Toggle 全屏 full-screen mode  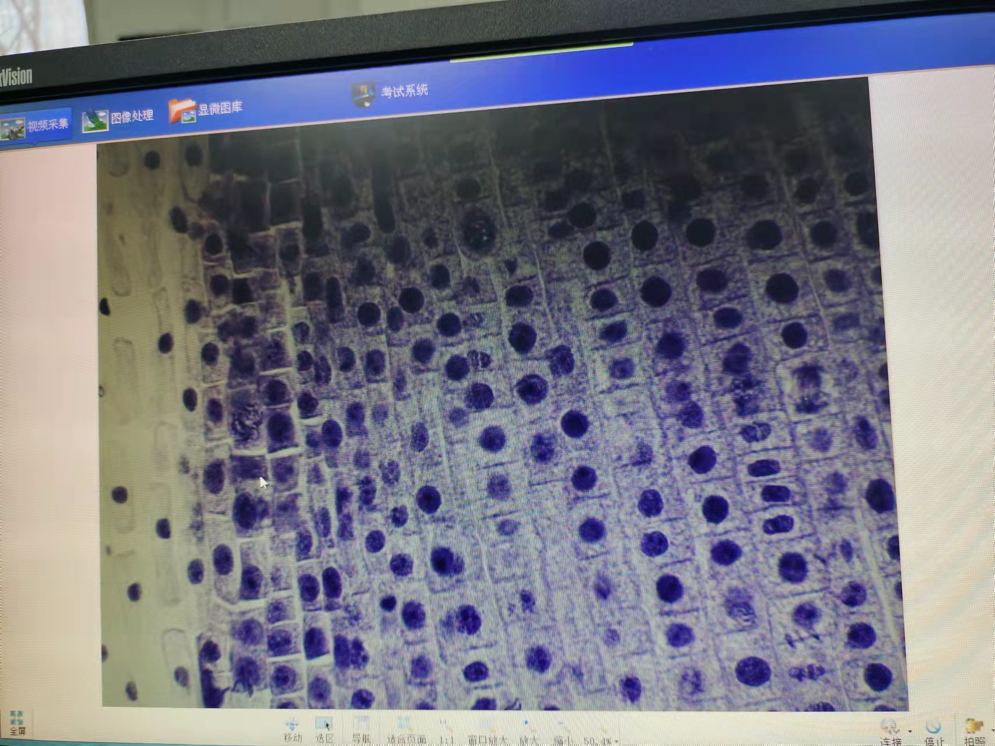[x=17, y=723]
